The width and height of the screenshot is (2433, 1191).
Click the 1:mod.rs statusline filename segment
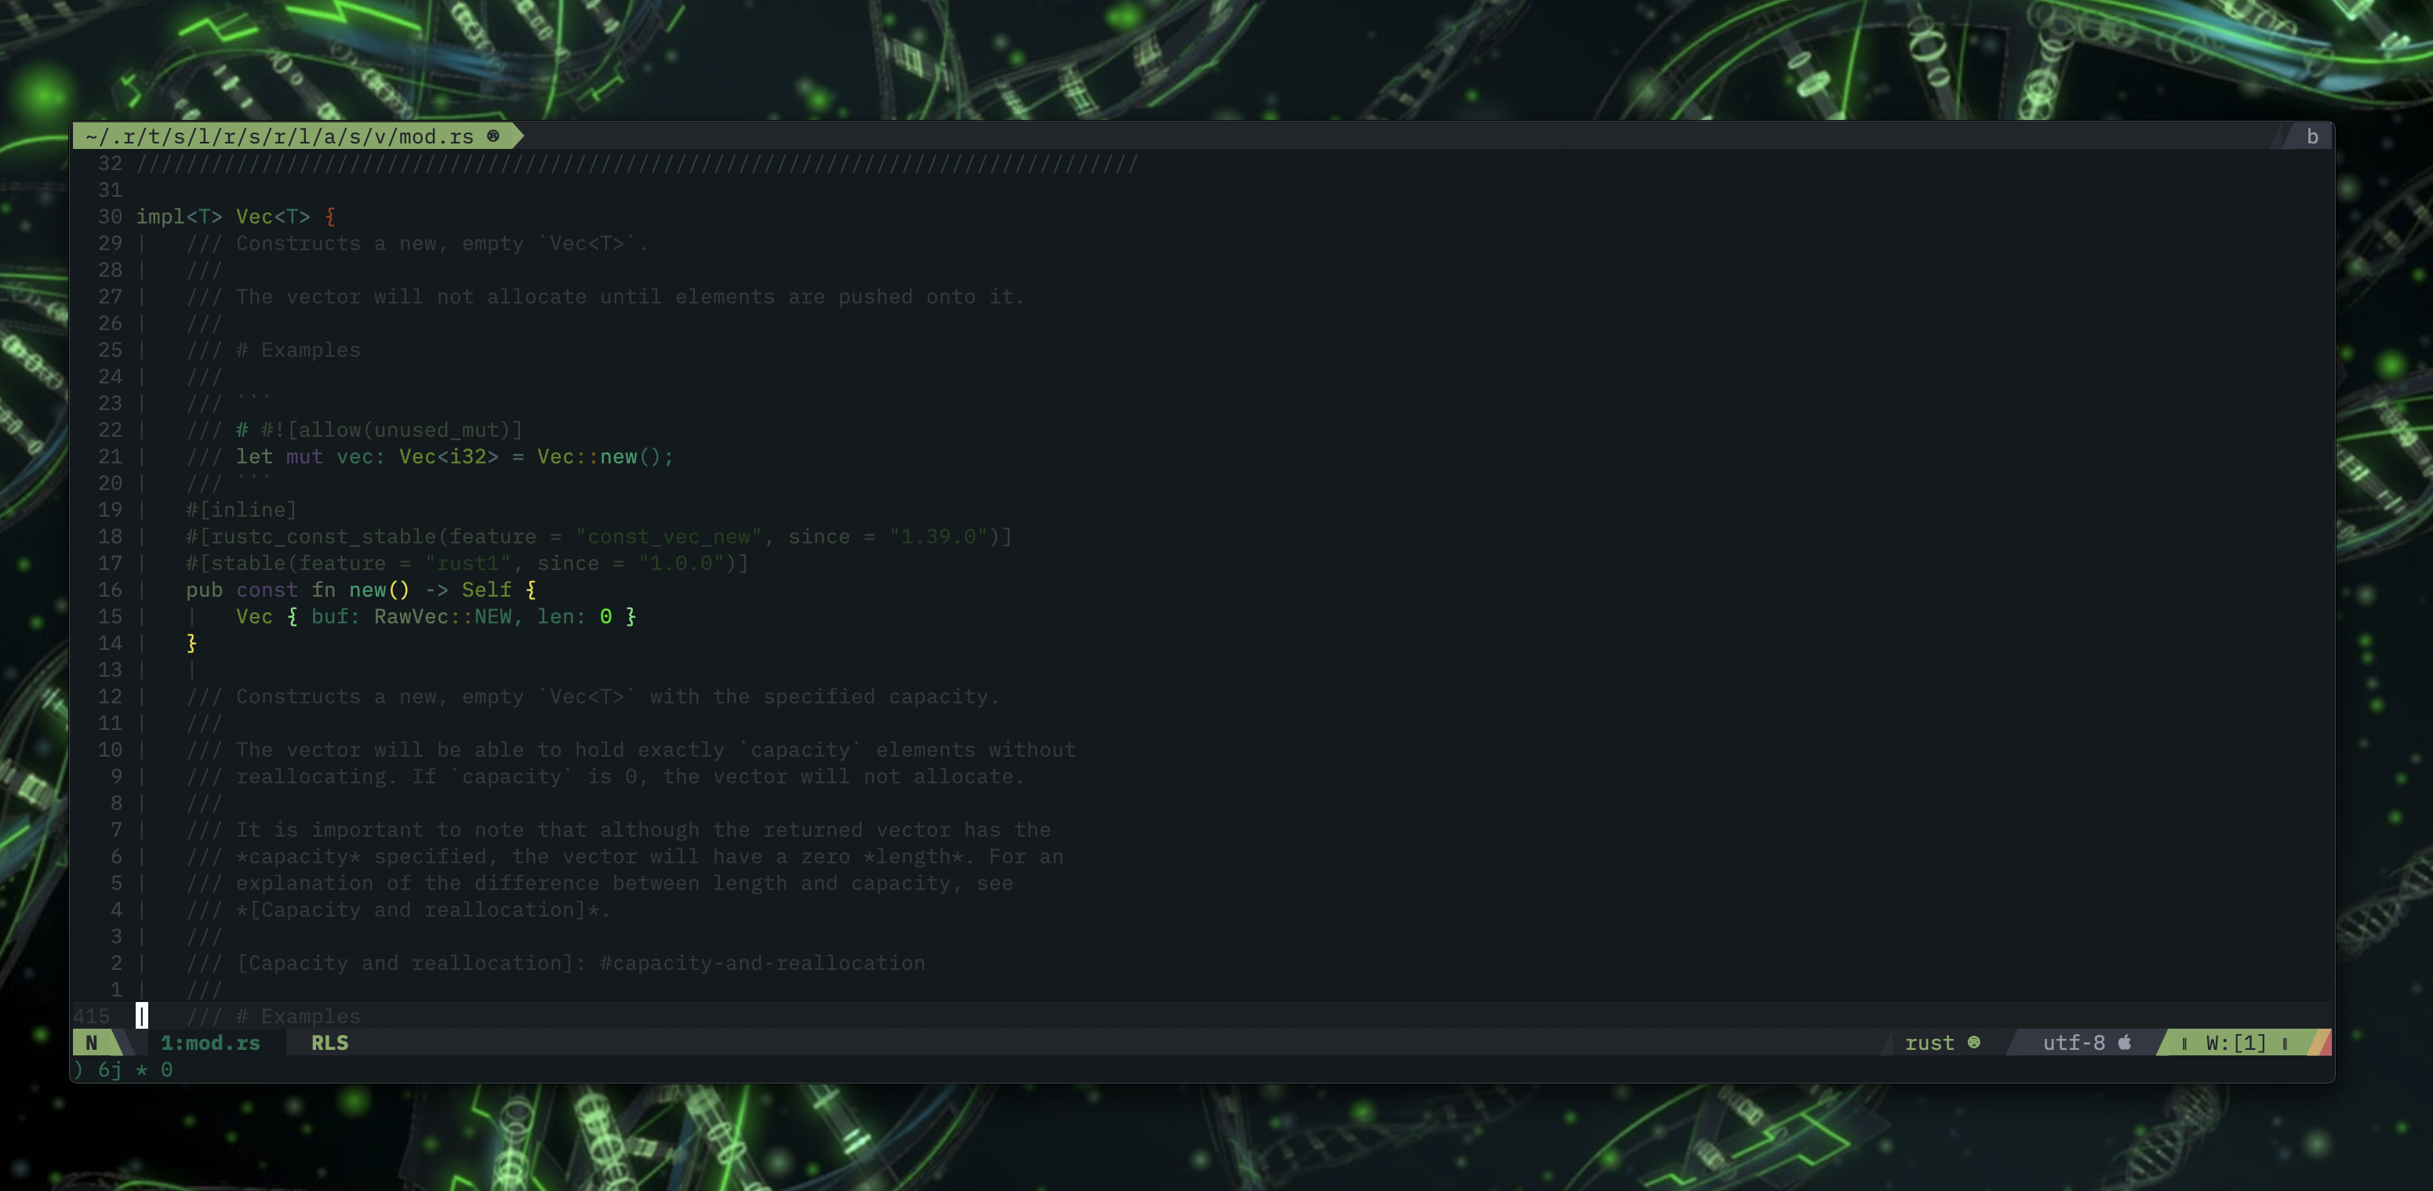(x=209, y=1043)
